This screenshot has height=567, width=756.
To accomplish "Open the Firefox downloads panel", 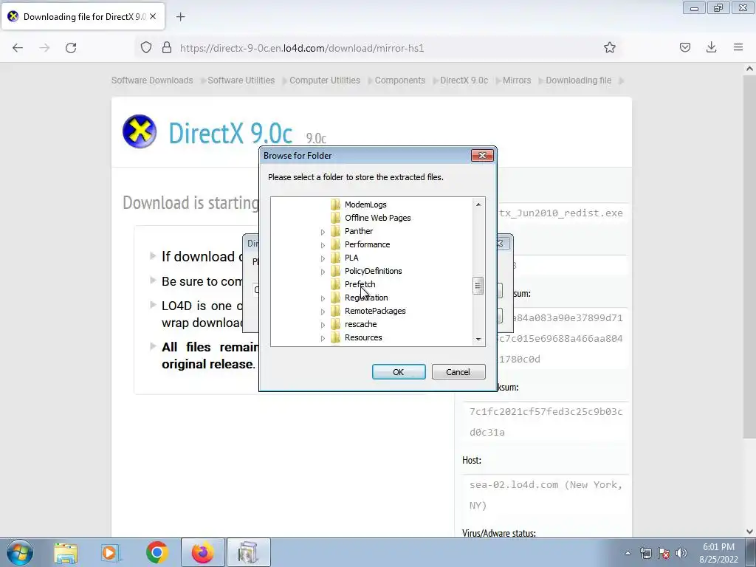I will click(x=711, y=47).
